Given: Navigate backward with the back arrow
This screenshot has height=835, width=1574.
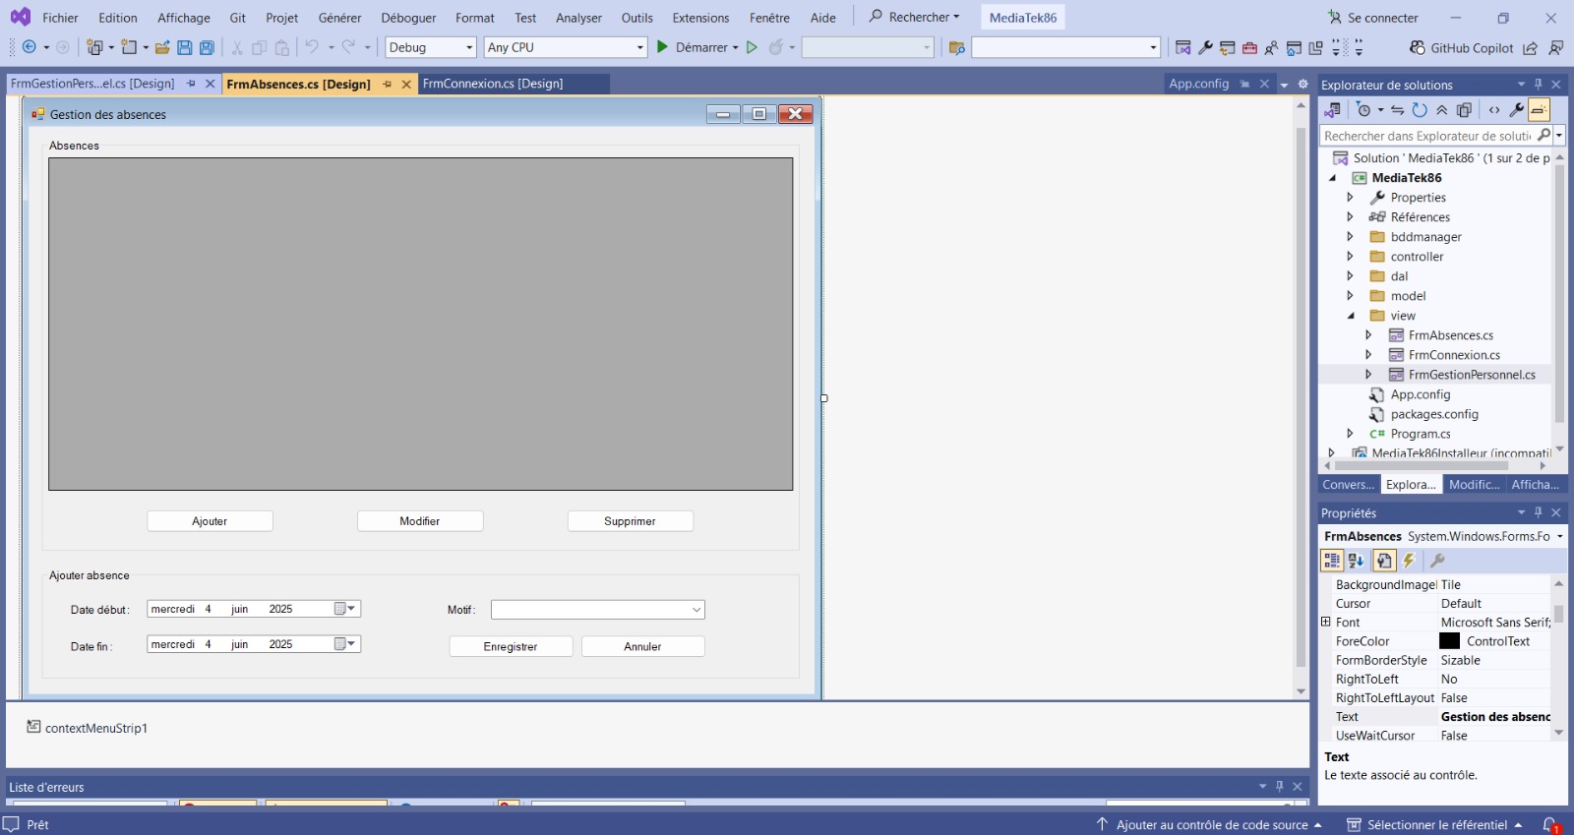Looking at the screenshot, I should pyautogui.click(x=30, y=47).
